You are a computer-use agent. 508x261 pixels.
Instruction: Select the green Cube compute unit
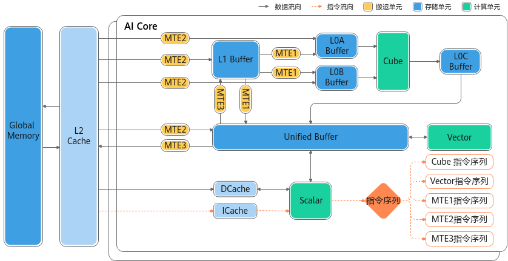click(393, 61)
